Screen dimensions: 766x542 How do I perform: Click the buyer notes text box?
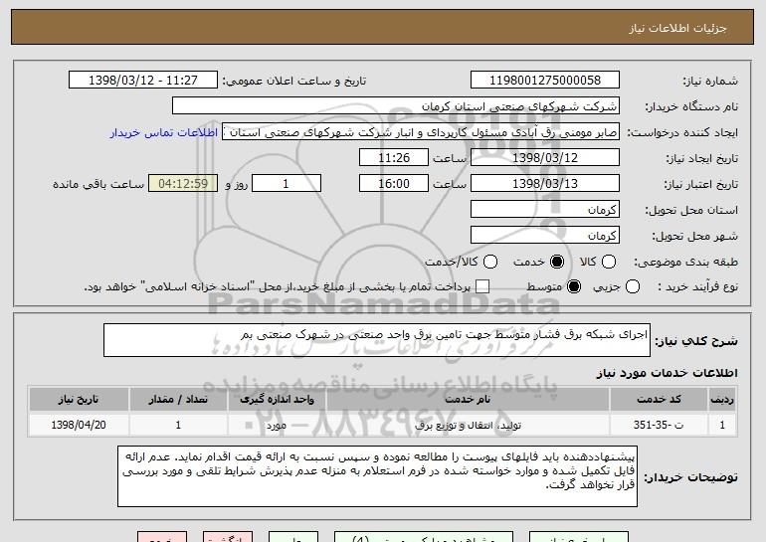tap(377, 476)
